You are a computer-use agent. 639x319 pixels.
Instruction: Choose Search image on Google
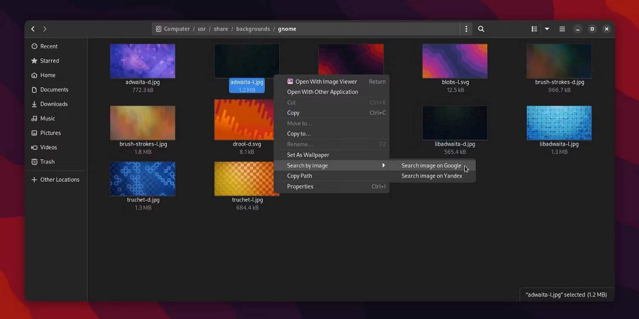coord(431,165)
